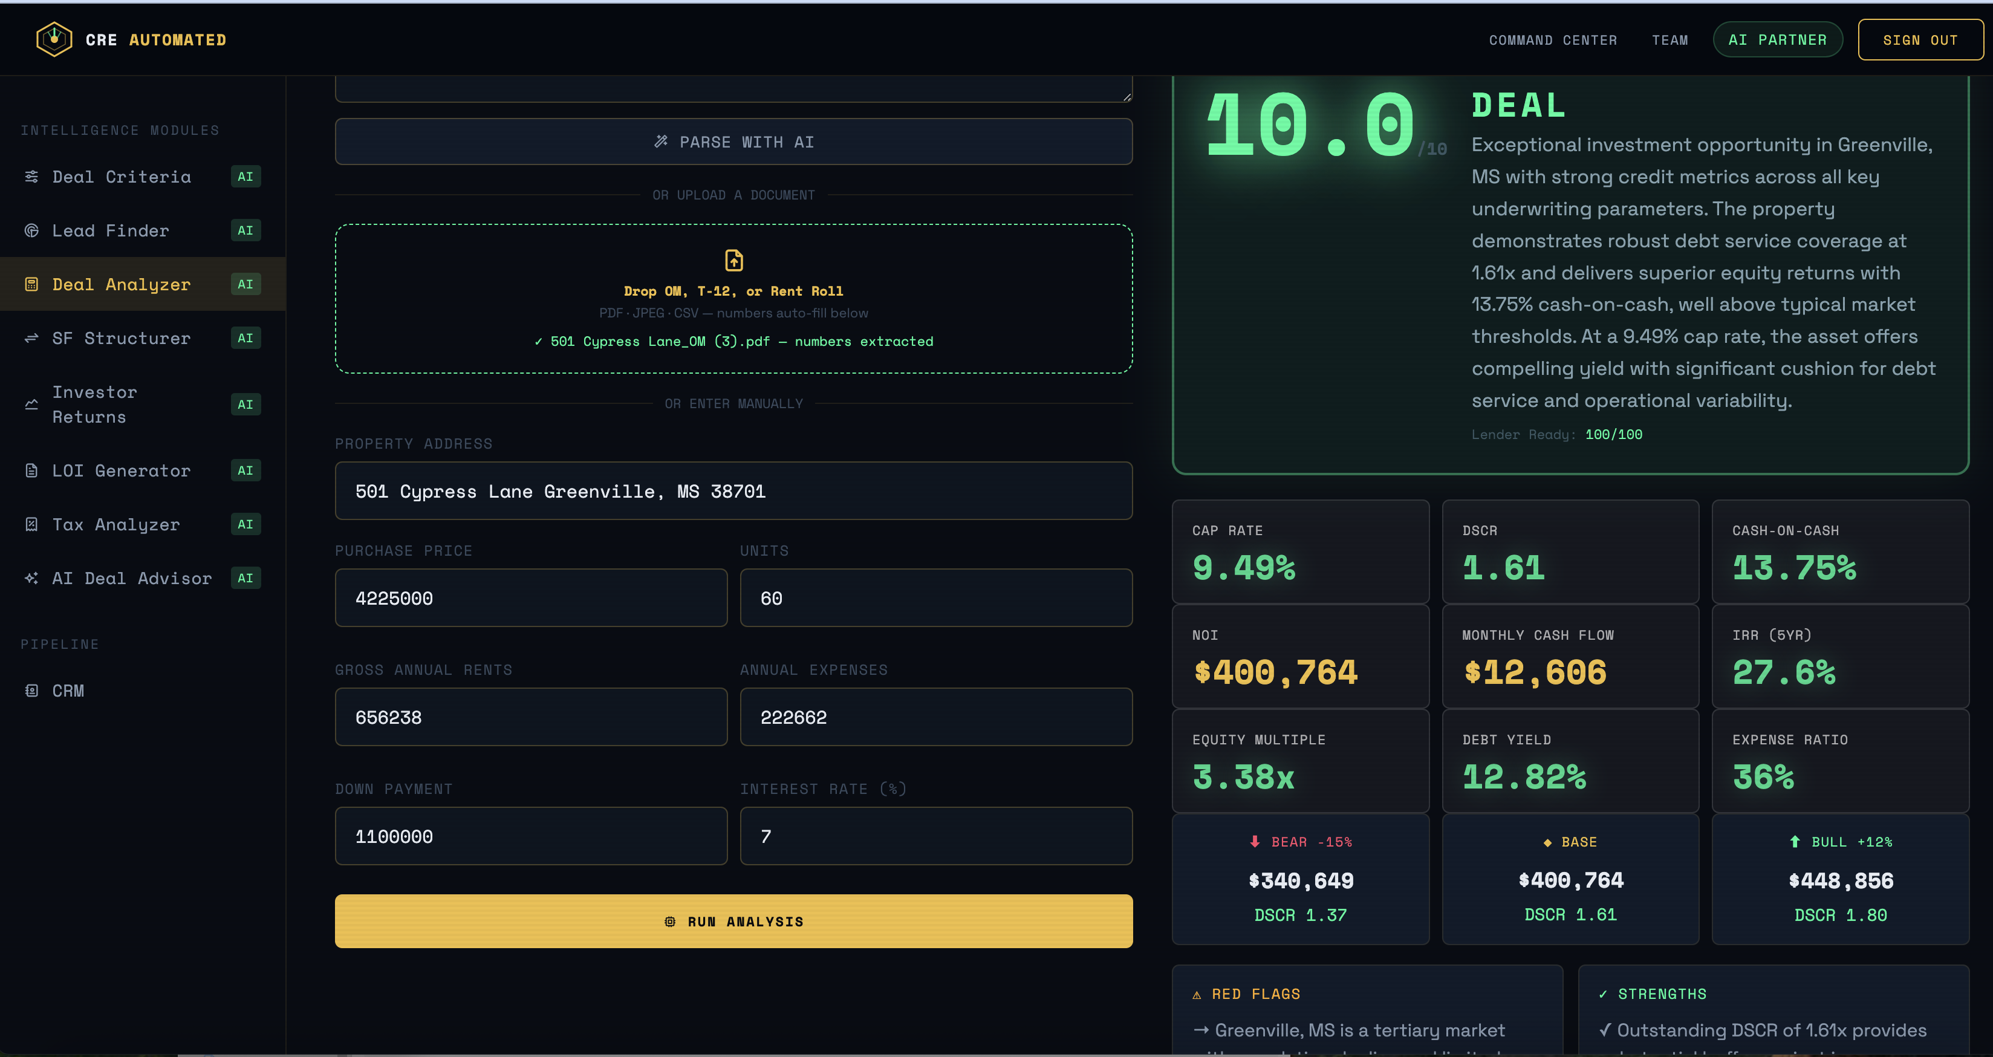Click the Equity Multiple 3.38x value
The height and width of the screenshot is (1057, 1993).
[1243, 777]
